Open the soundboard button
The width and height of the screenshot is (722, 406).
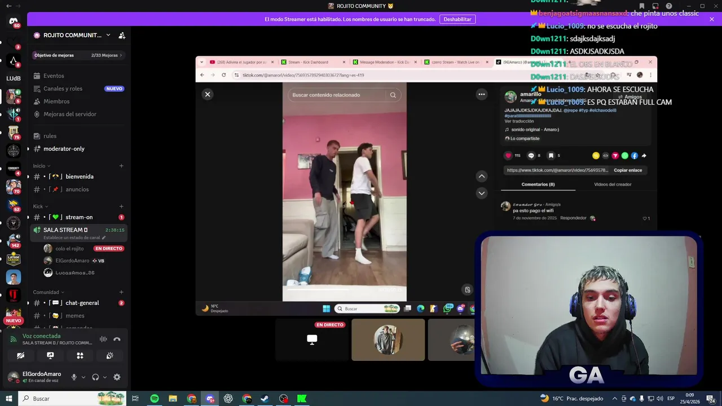110,355
